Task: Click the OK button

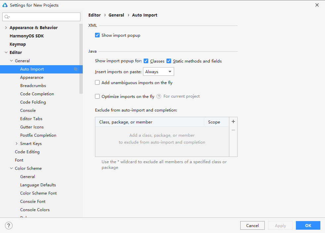Action: tap(308, 225)
